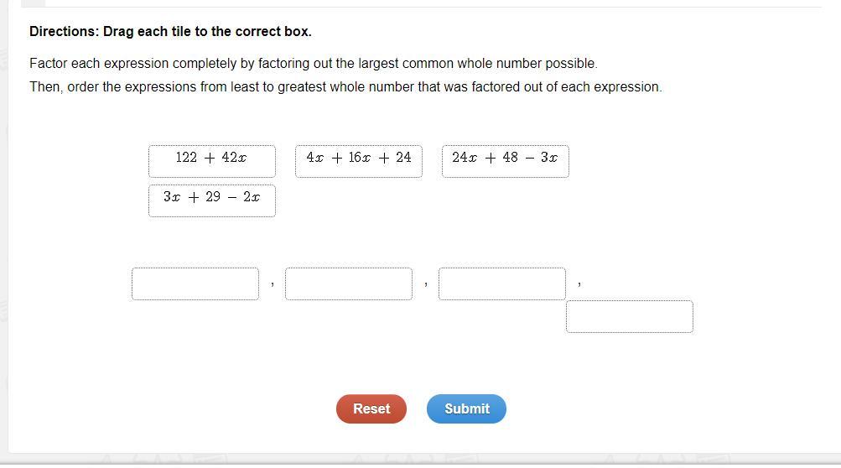Select the 122 + 42x tile
This screenshot has height=468, width=841.
(211, 160)
